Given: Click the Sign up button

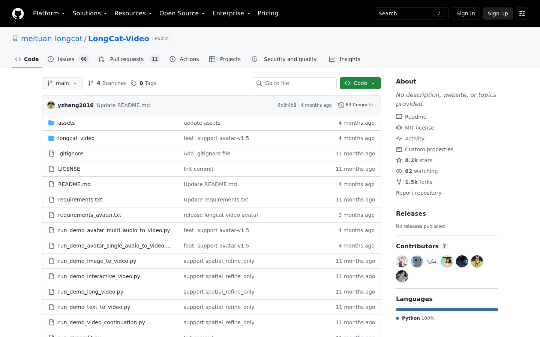Looking at the screenshot, I should point(498,13).
